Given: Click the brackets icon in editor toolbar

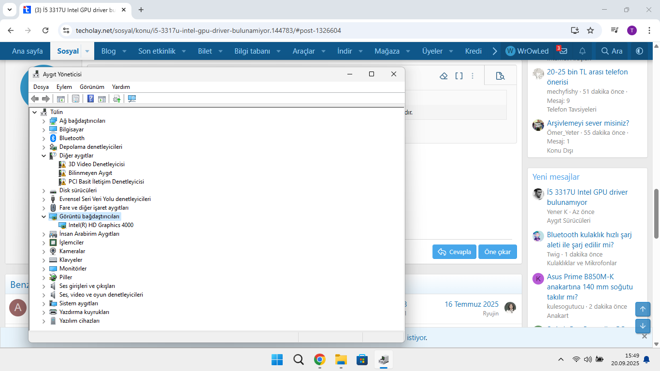Looking at the screenshot, I should coord(459,76).
